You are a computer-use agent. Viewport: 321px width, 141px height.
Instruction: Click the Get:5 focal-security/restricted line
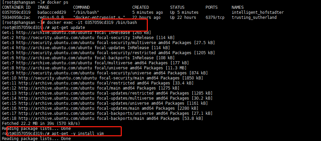tap(108, 53)
